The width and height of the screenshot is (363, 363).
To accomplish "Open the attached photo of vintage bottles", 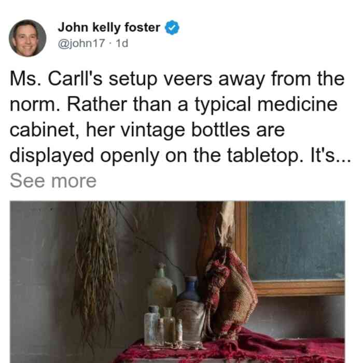I will (x=177, y=282).
